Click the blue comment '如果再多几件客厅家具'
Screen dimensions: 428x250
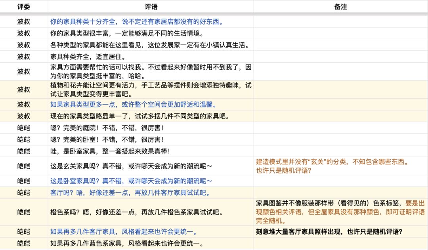(x=125, y=232)
